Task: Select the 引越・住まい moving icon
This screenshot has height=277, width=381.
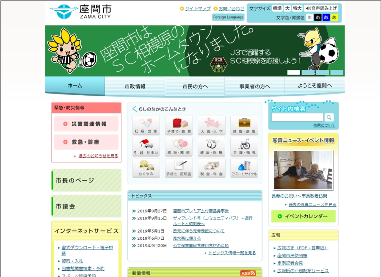Action: click(x=146, y=146)
